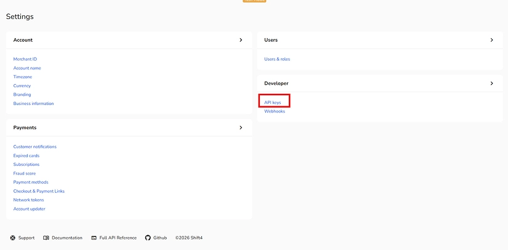This screenshot has height=250, width=508.
Task: Click the Full API Reference text
Action: (x=118, y=238)
